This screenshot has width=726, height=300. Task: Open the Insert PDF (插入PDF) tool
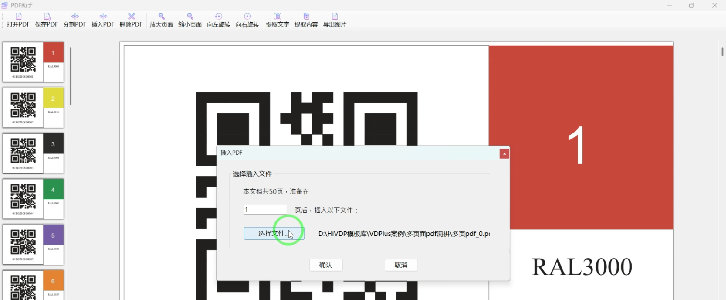103,20
